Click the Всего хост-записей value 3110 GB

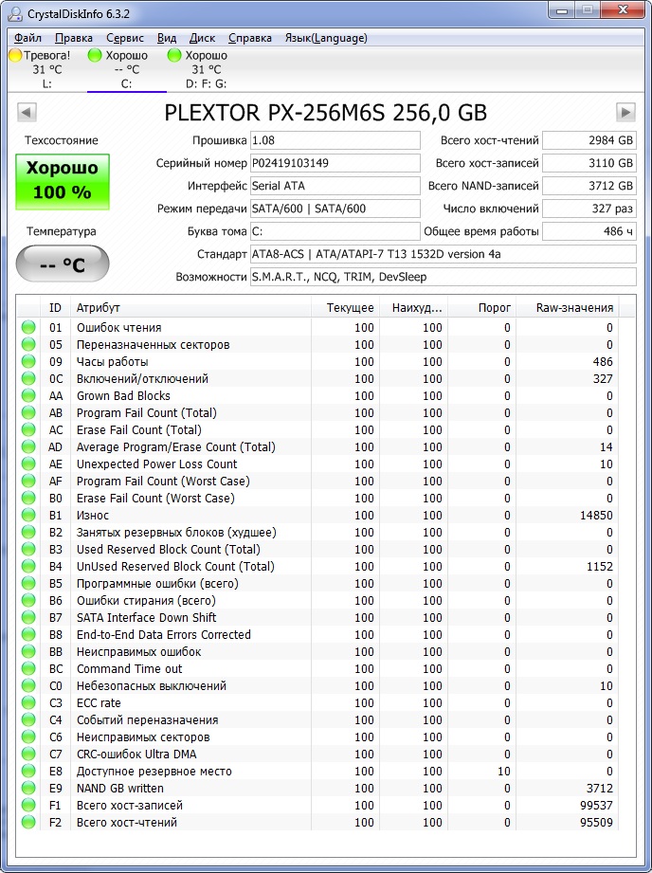pos(589,163)
